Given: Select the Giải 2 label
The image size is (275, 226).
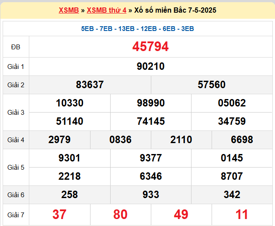Looking at the screenshot, I should pos(16,85).
